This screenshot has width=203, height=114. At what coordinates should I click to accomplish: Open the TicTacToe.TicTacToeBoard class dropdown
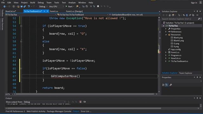pos(82,15)
